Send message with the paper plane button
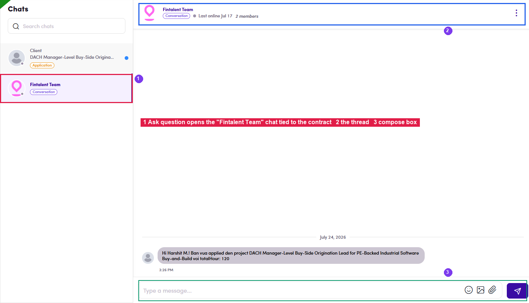Screen dimensions: 529x303 517,291
